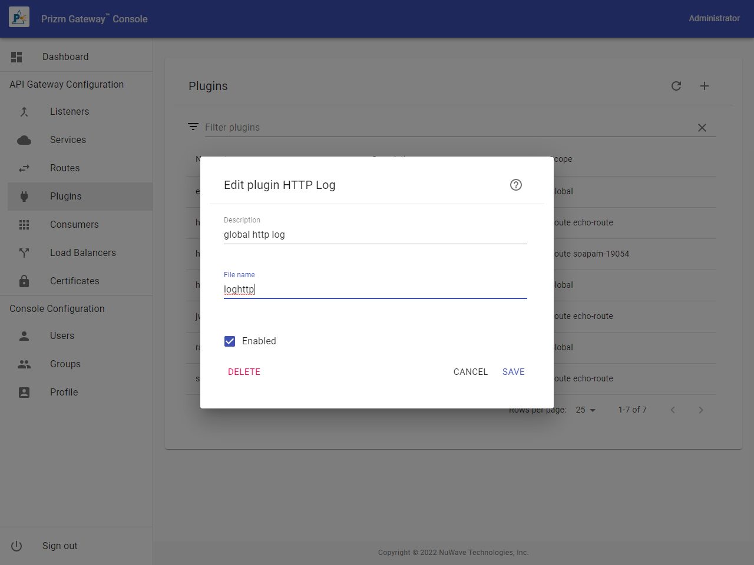The image size is (754, 565).
Task: Click the CANCEL button
Action: pyautogui.click(x=470, y=372)
